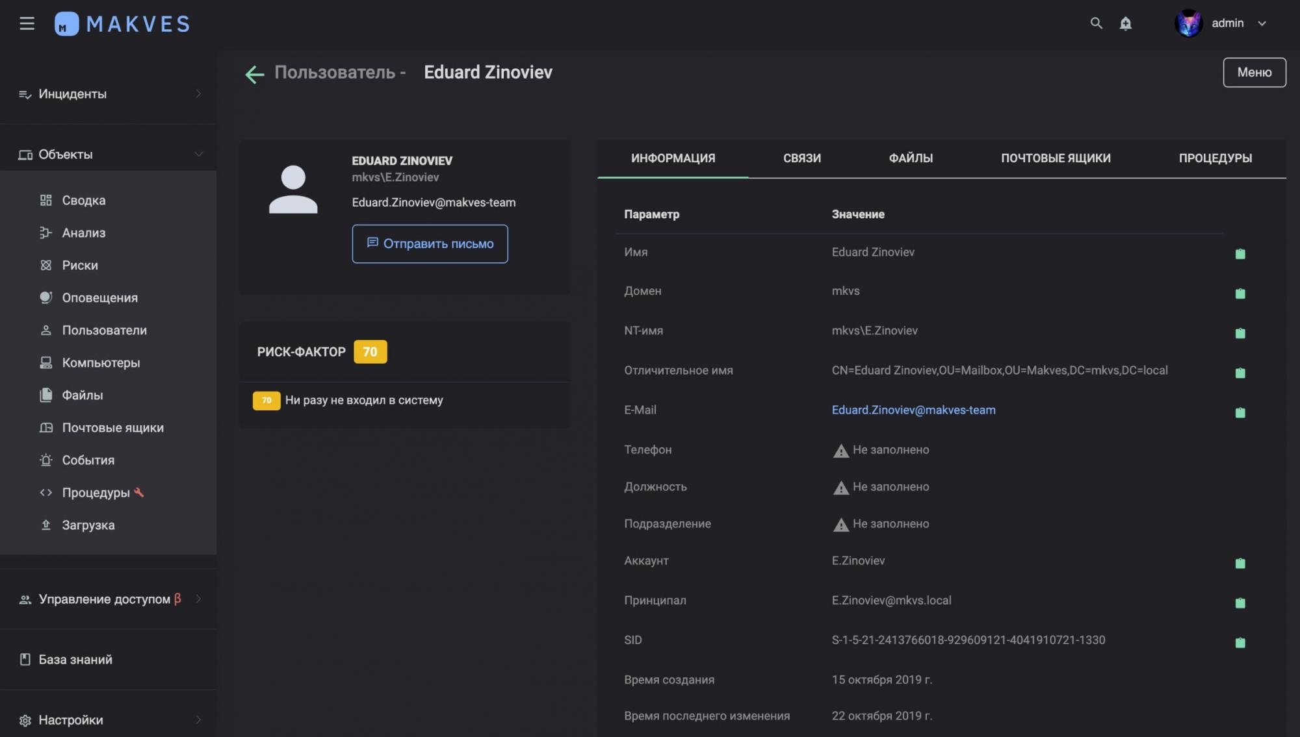Viewport: 1300px width, 737px height.
Task: Open the notifications bell icon
Action: tap(1126, 23)
